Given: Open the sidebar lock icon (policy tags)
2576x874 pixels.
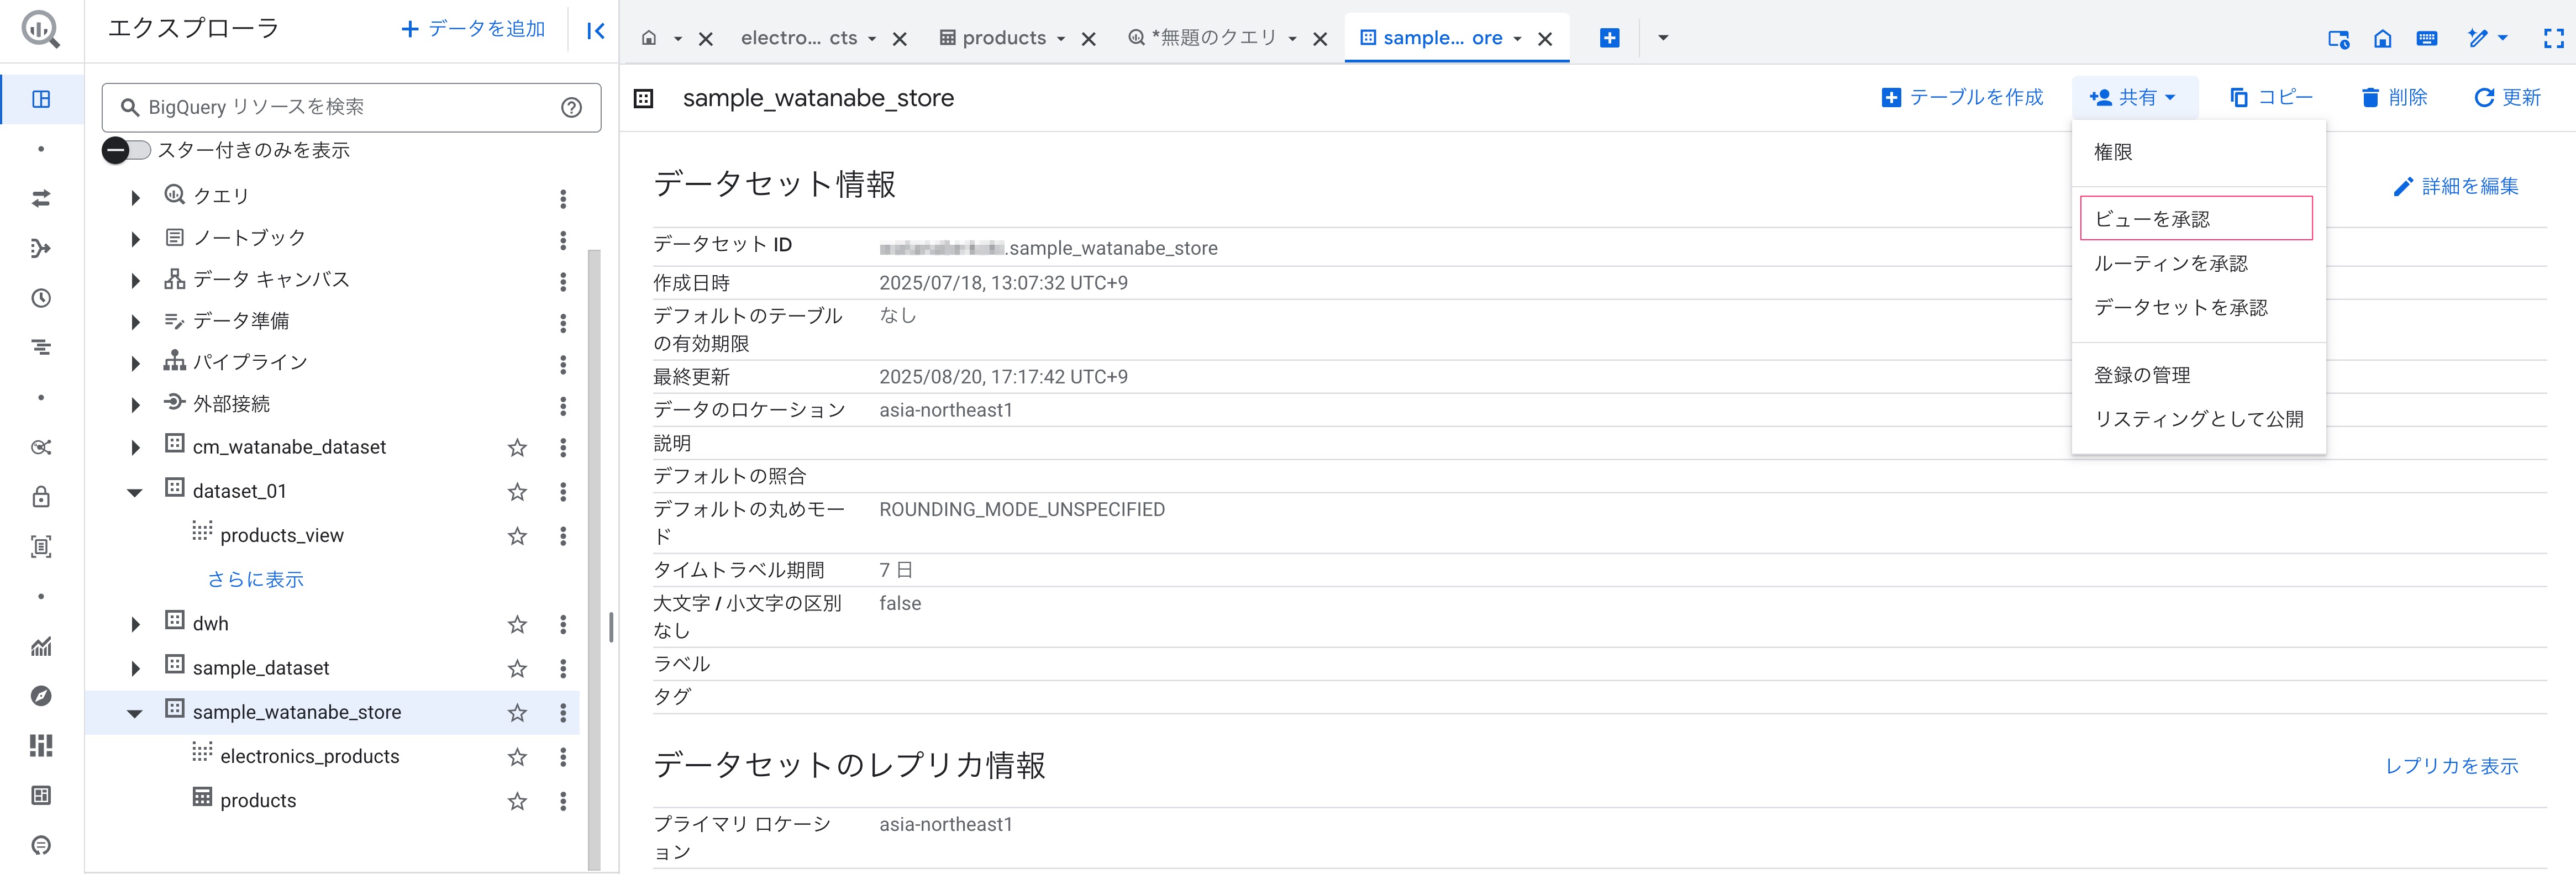Looking at the screenshot, I should coord(41,497).
